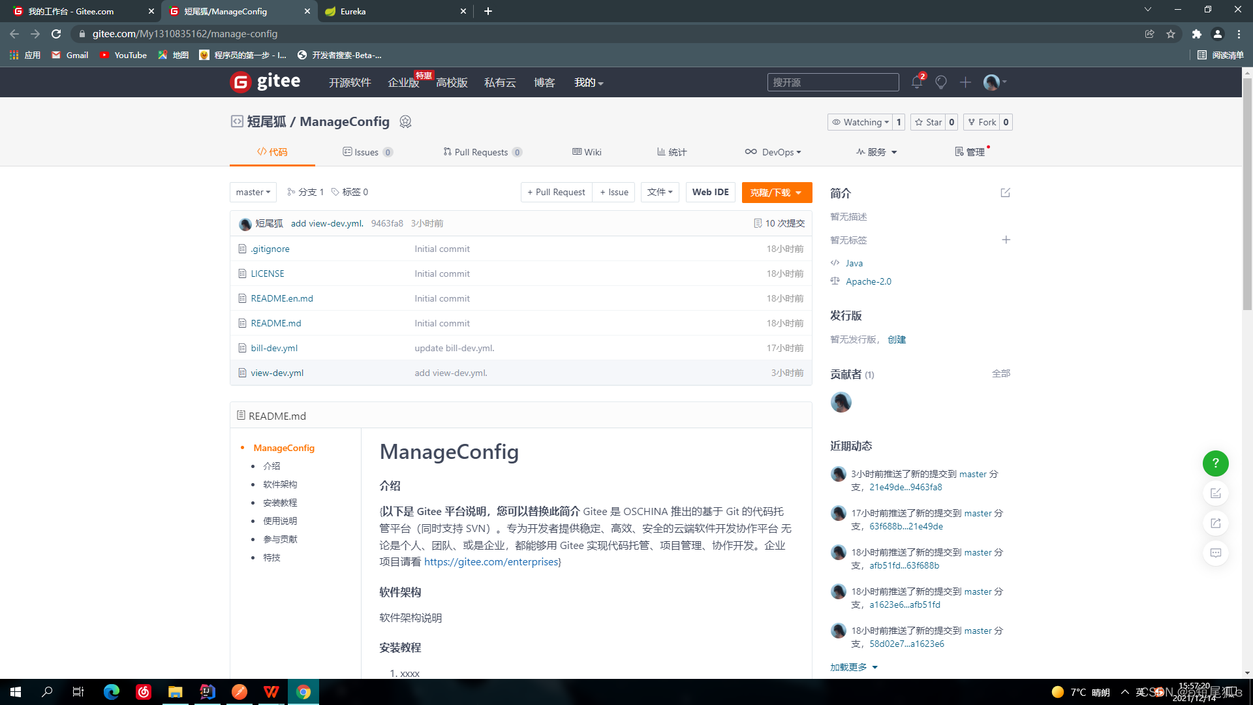The image size is (1253, 705).
Task: Click the lightbulb icon in header
Action: (x=940, y=82)
